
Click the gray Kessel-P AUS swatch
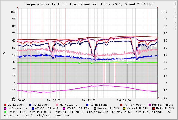coord(95,108)
